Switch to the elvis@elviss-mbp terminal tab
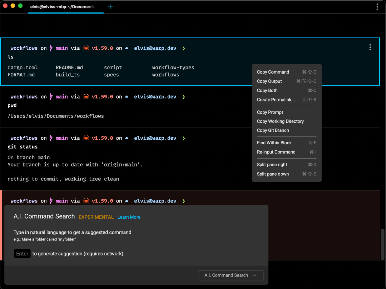The image size is (386, 289). (x=63, y=7)
